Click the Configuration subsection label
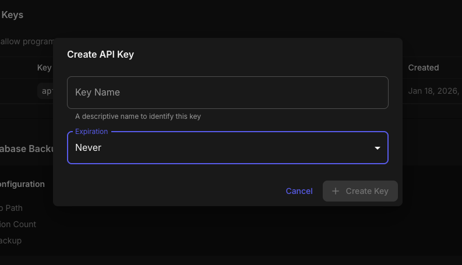The width and height of the screenshot is (462, 265). 23,184
